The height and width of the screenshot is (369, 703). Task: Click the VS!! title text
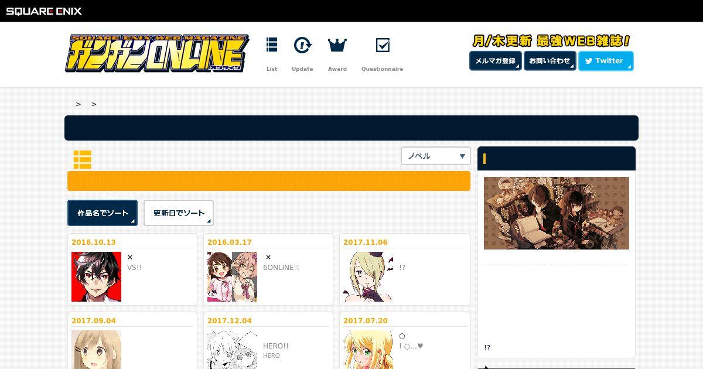pos(134,268)
